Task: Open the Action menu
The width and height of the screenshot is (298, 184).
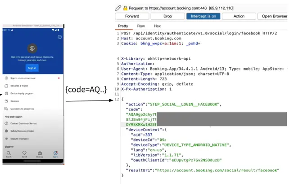Action: [x=239, y=16]
